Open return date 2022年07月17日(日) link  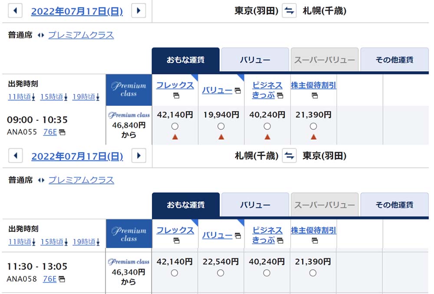[x=77, y=156]
